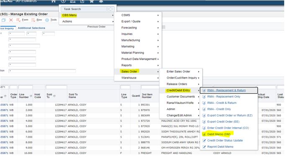This screenshot has width=285, height=159.
Task: Open Customer Documents submenu
Action: click(181, 97)
